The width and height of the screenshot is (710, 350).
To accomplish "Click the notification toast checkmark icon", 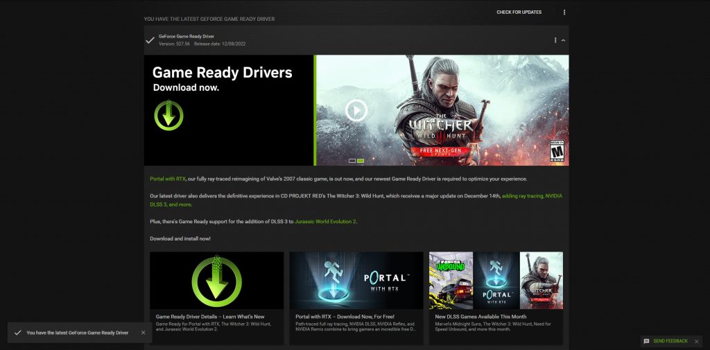I will pyautogui.click(x=17, y=333).
